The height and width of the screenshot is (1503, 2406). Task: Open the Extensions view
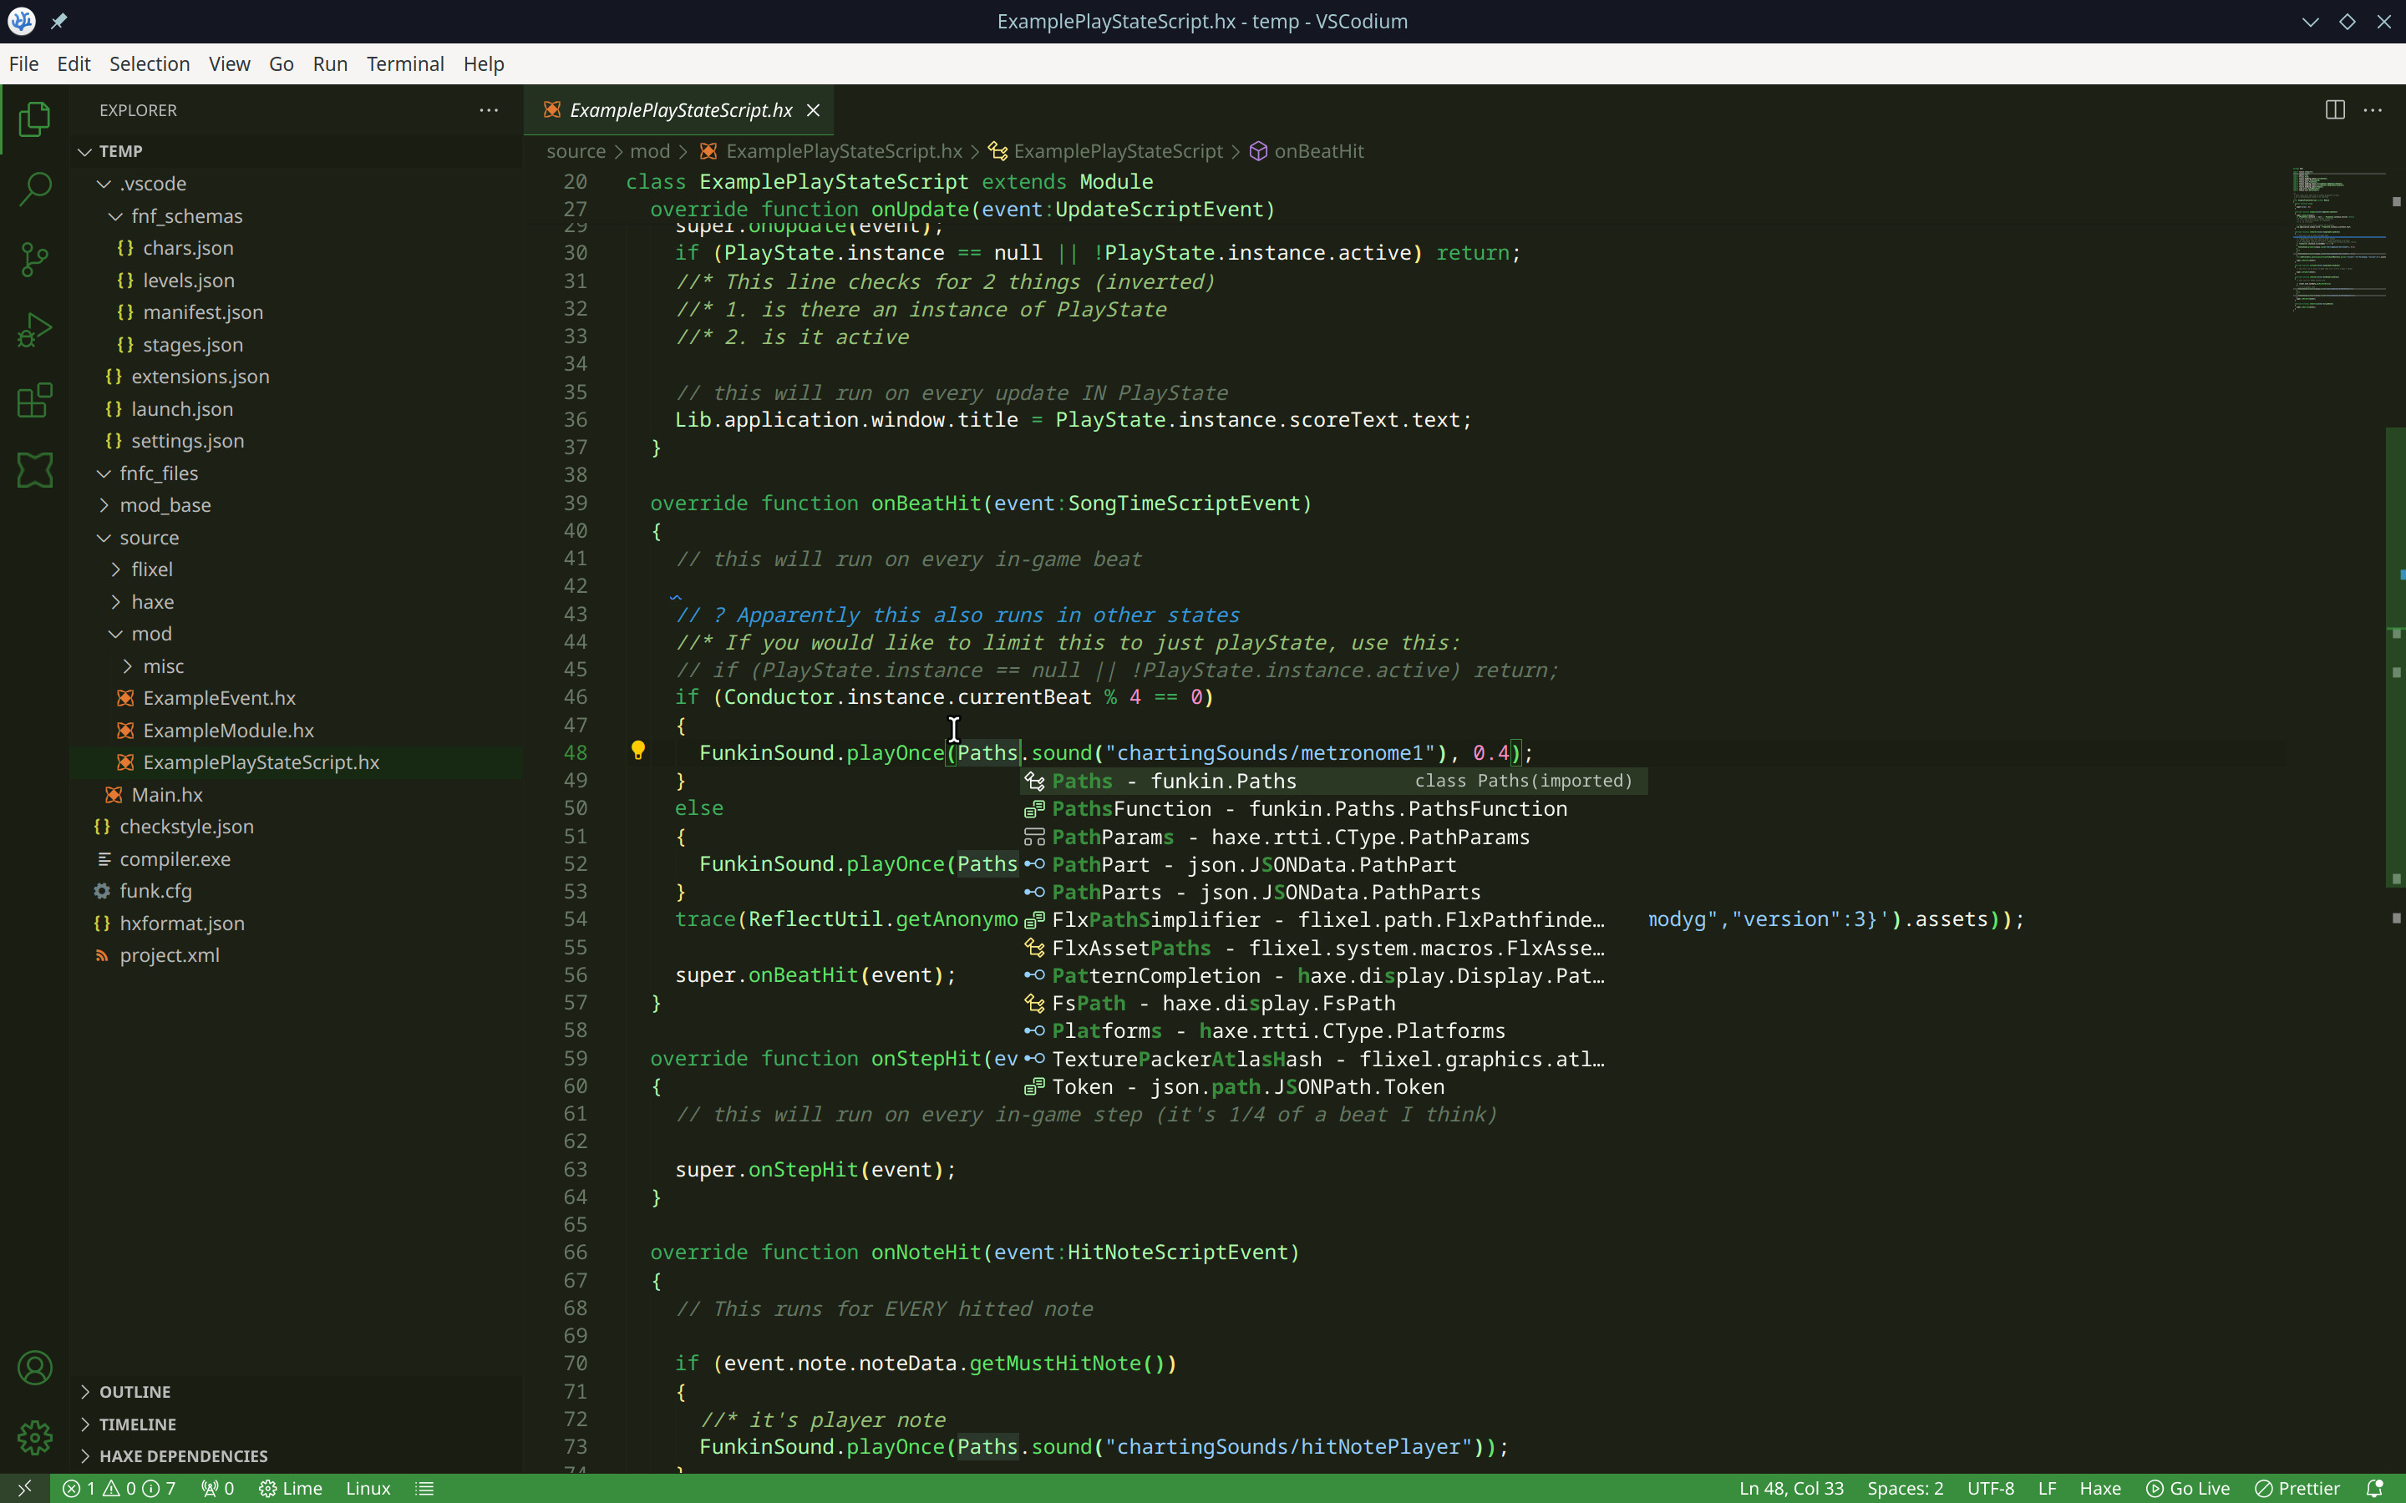coord(33,401)
